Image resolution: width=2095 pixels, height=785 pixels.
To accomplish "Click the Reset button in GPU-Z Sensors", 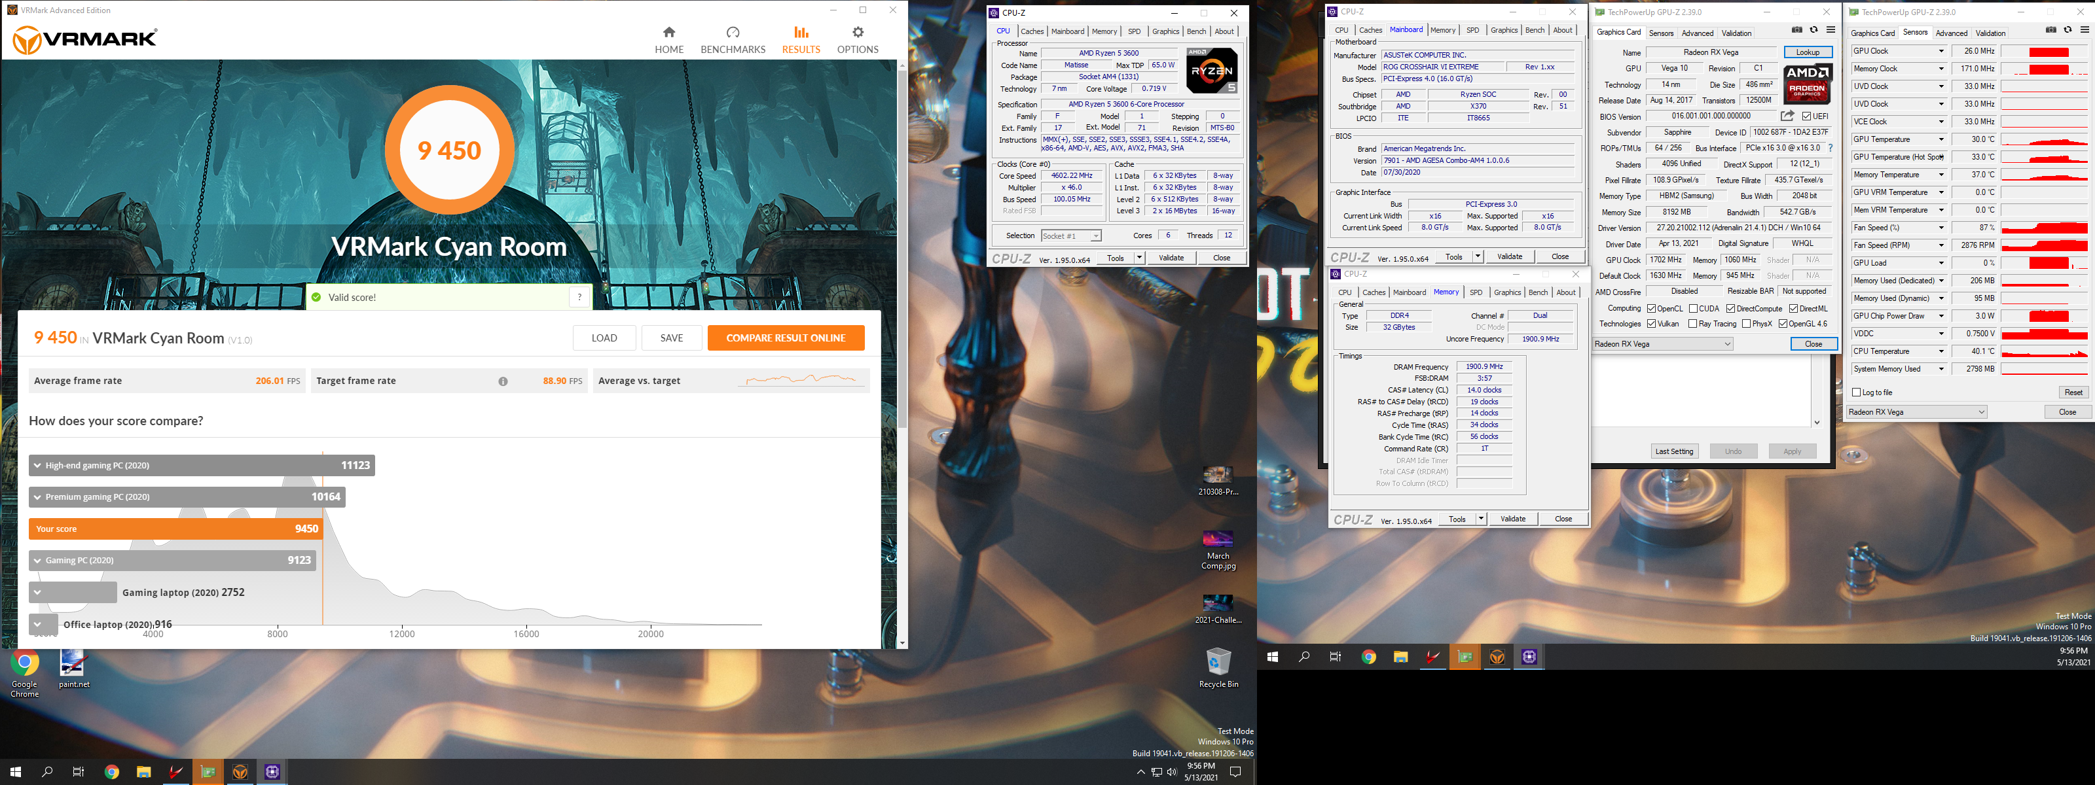I will coord(2073,392).
